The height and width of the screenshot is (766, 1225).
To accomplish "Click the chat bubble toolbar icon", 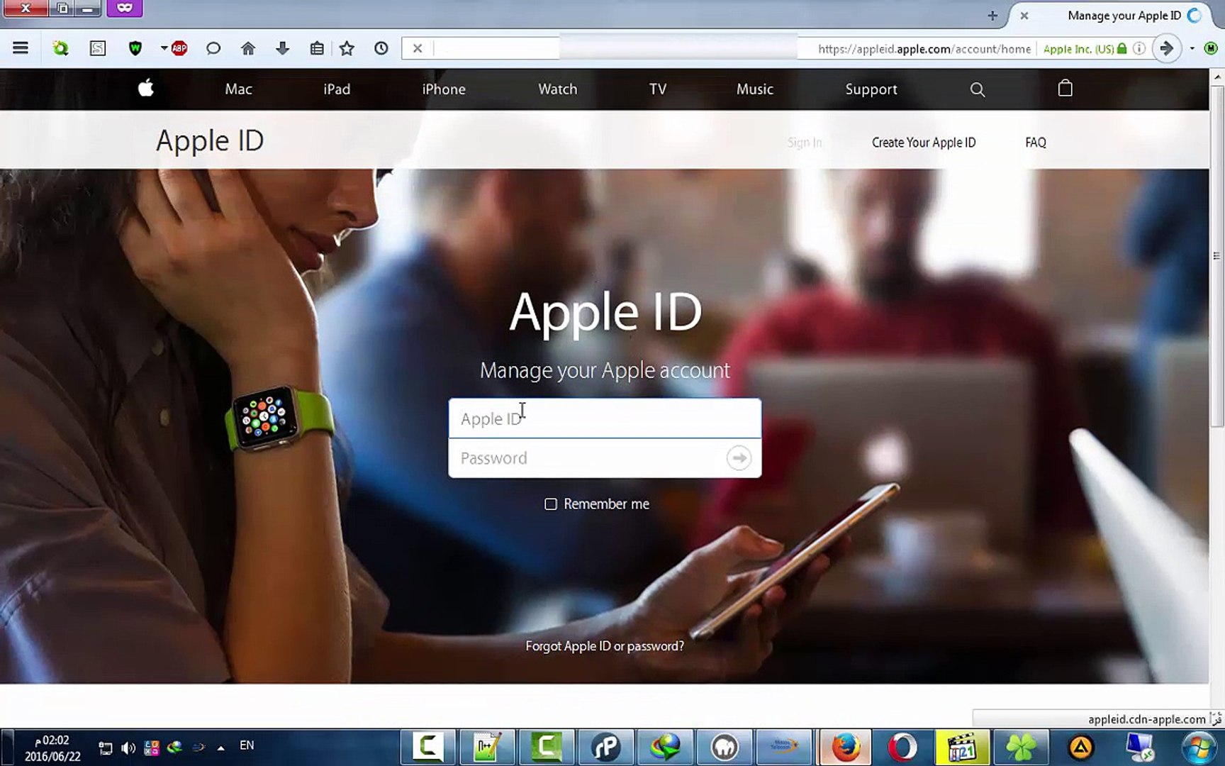I will (x=213, y=48).
